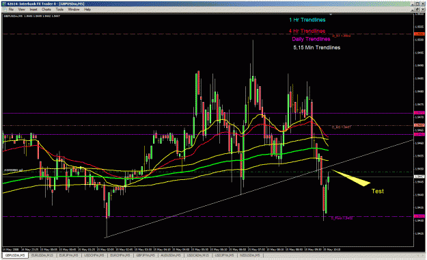Switch to the USDCADm,M15 chart tab

(197, 255)
